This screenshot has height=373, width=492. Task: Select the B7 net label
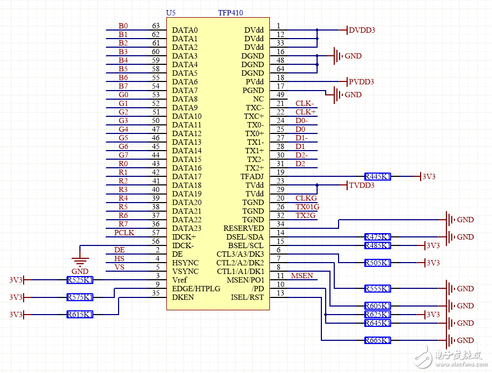[123, 86]
